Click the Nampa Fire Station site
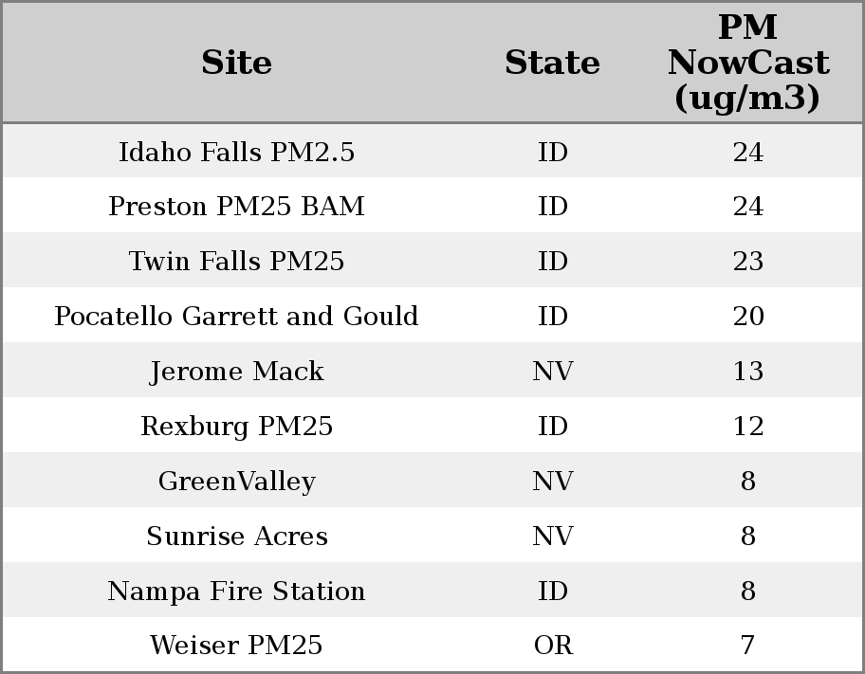Viewport: 865px width, 674px height. tap(237, 591)
